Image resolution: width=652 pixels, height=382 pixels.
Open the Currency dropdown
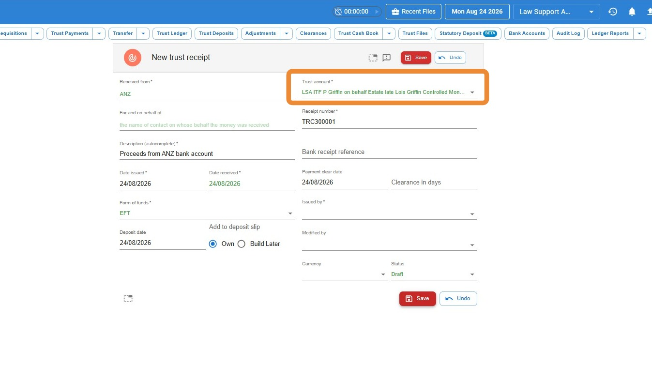tap(345, 274)
